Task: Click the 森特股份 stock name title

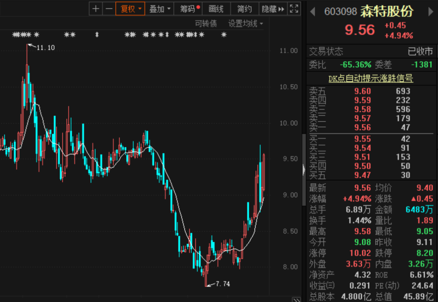Action: (386, 12)
